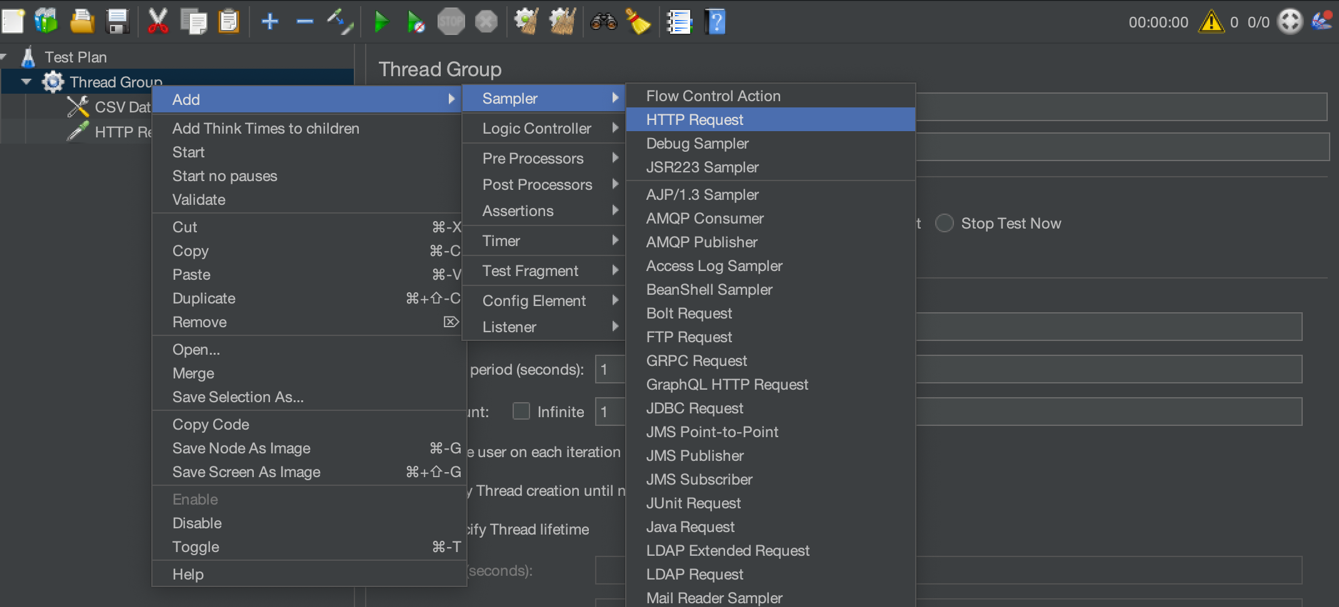Viewport: 1339px width, 607px height.
Task: Click the Thread Group gear icon
Action: point(53,82)
